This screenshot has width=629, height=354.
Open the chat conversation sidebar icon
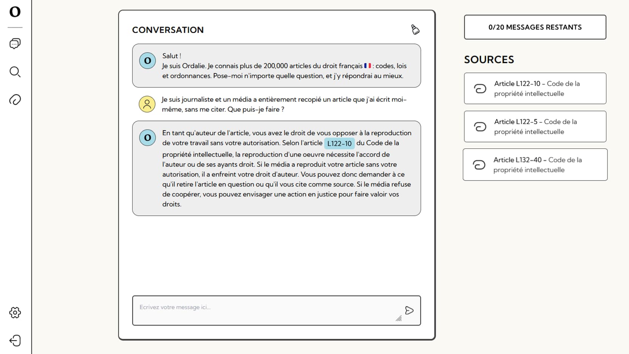pyautogui.click(x=15, y=44)
